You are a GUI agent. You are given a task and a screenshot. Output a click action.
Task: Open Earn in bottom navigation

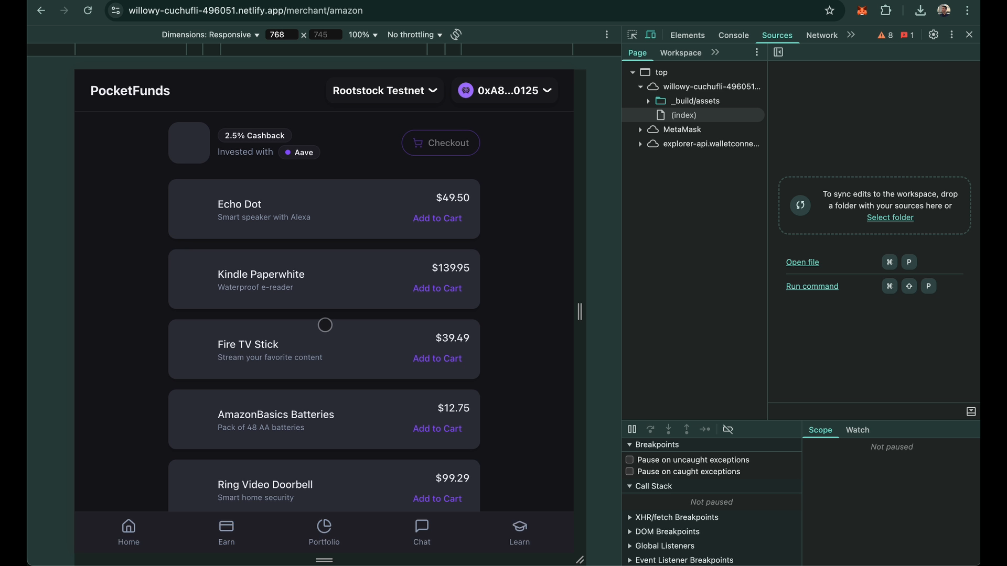click(x=227, y=532)
